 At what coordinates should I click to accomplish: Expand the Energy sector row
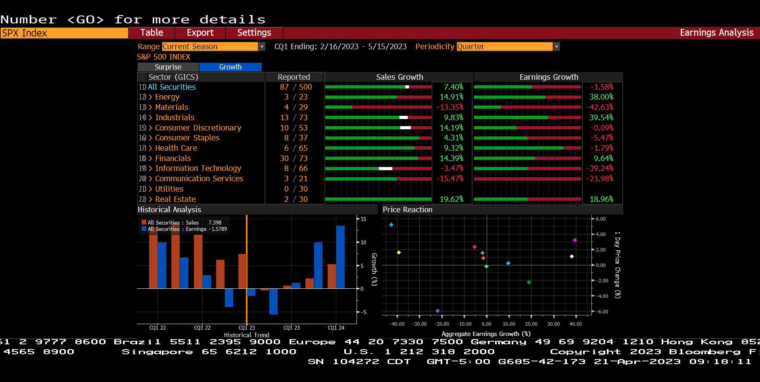[x=151, y=97]
